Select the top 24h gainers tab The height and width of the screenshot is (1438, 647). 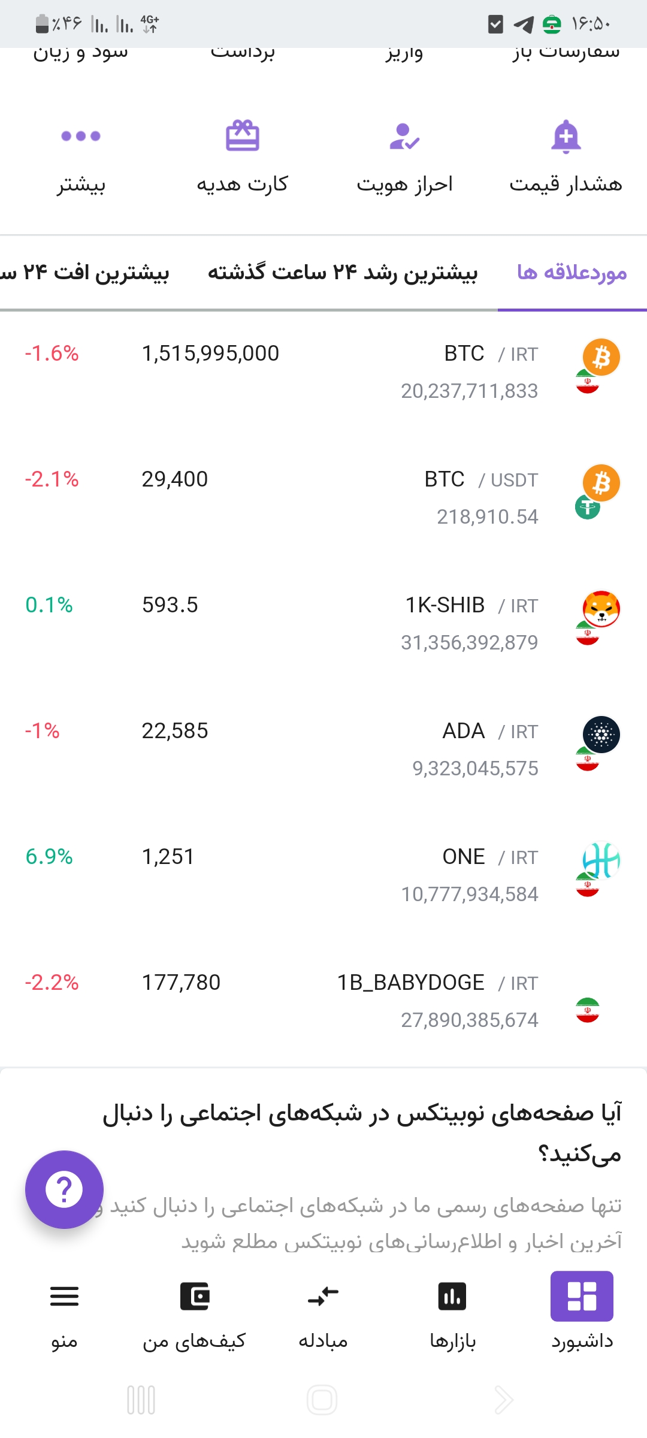tap(342, 273)
